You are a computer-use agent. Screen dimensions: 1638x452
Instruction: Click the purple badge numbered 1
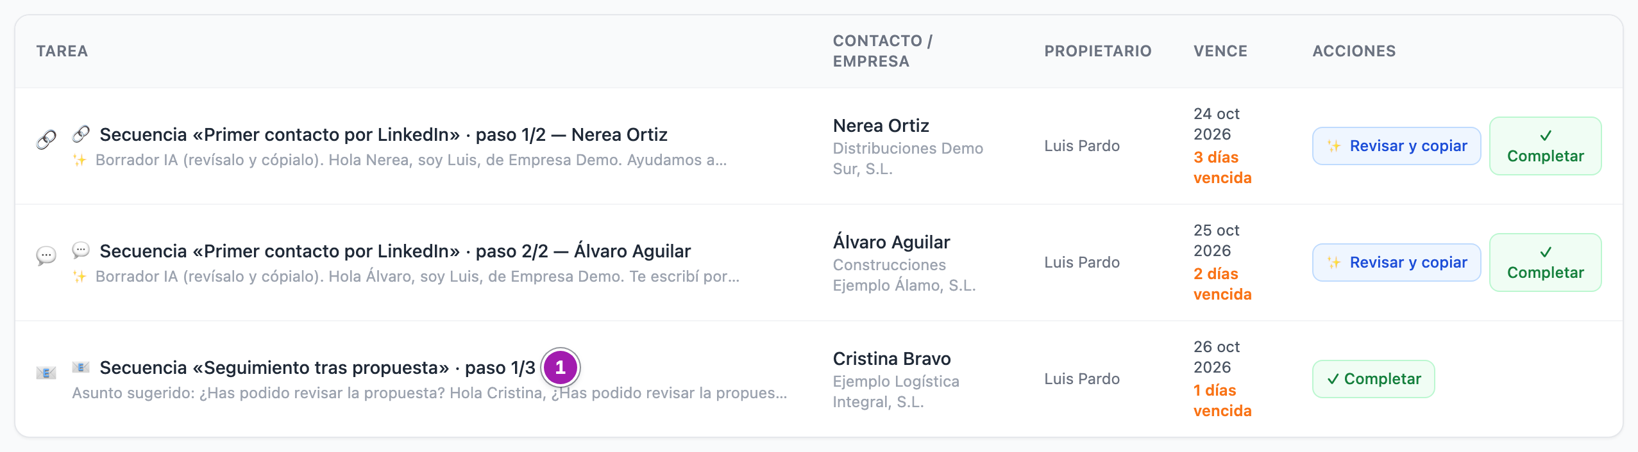(561, 367)
